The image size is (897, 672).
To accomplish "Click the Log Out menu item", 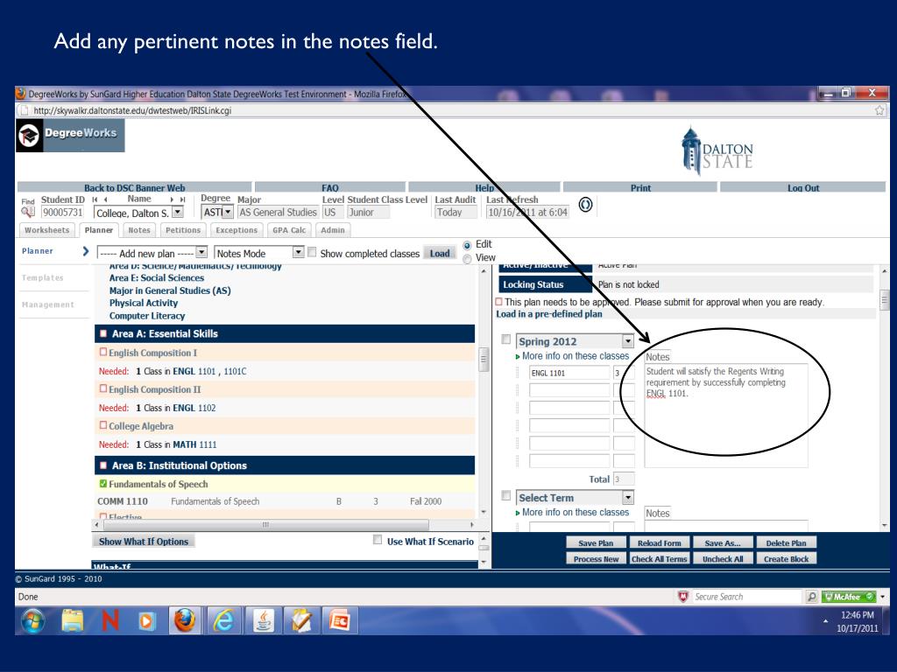I will (802, 187).
